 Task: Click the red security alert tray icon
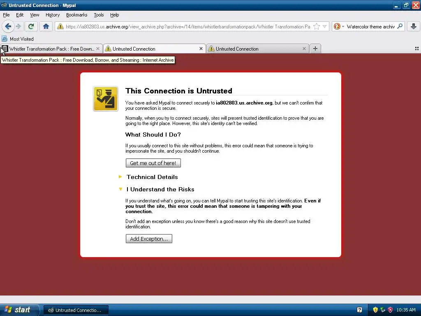(x=391, y=310)
